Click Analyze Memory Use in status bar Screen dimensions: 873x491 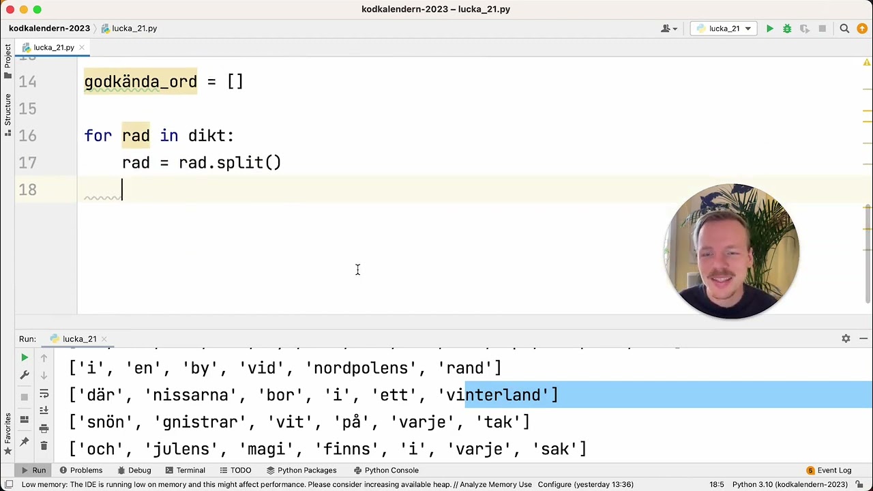(x=496, y=484)
